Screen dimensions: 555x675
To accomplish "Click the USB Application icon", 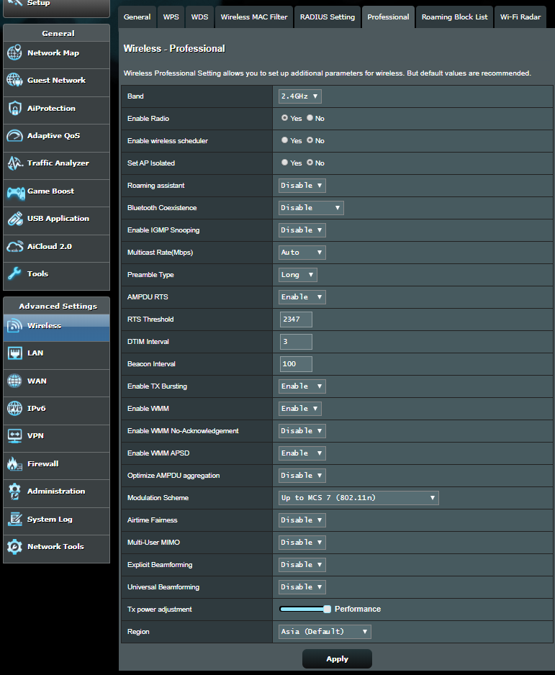I will (x=14, y=219).
